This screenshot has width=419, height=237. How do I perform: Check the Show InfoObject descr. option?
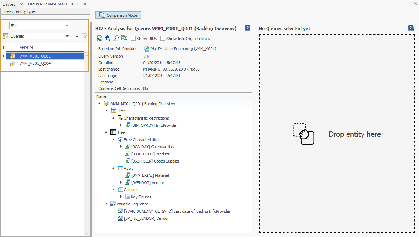coord(163,38)
